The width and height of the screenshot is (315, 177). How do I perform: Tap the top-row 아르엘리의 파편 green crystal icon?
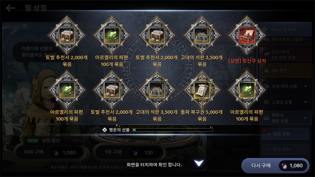pos(112,35)
